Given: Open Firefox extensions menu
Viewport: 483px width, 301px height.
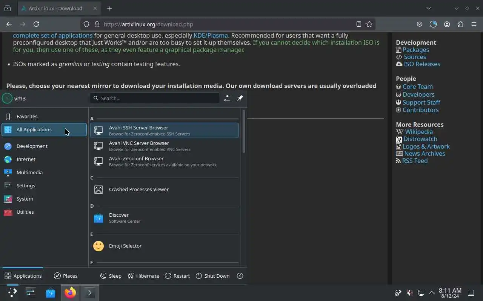Looking at the screenshot, I should (x=460, y=24).
